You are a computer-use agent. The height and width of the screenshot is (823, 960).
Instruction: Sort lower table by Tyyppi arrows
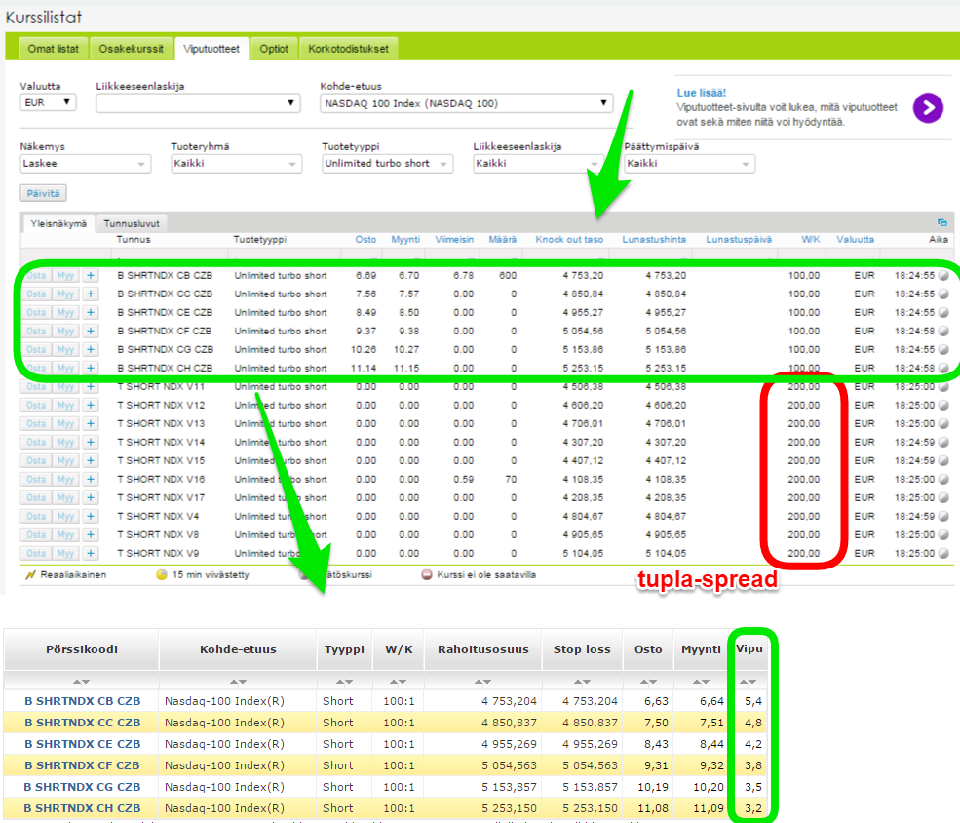tap(344, 681)
